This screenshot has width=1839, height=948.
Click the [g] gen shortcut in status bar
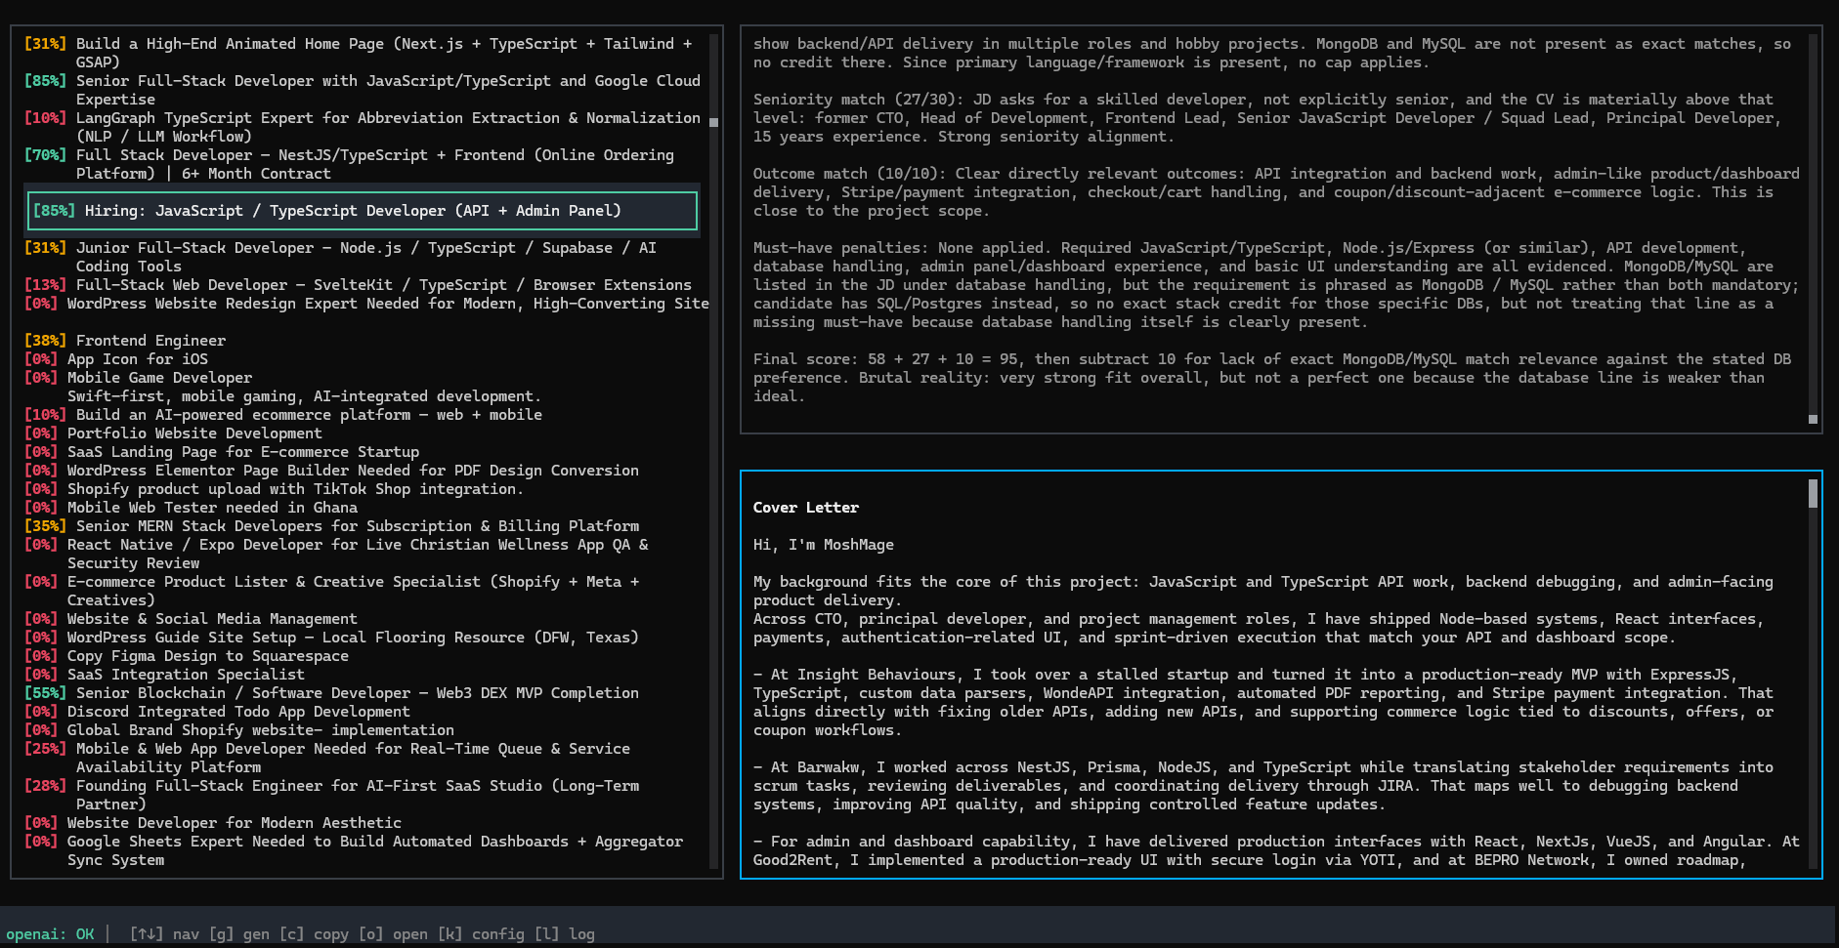(x=239, y=934)
